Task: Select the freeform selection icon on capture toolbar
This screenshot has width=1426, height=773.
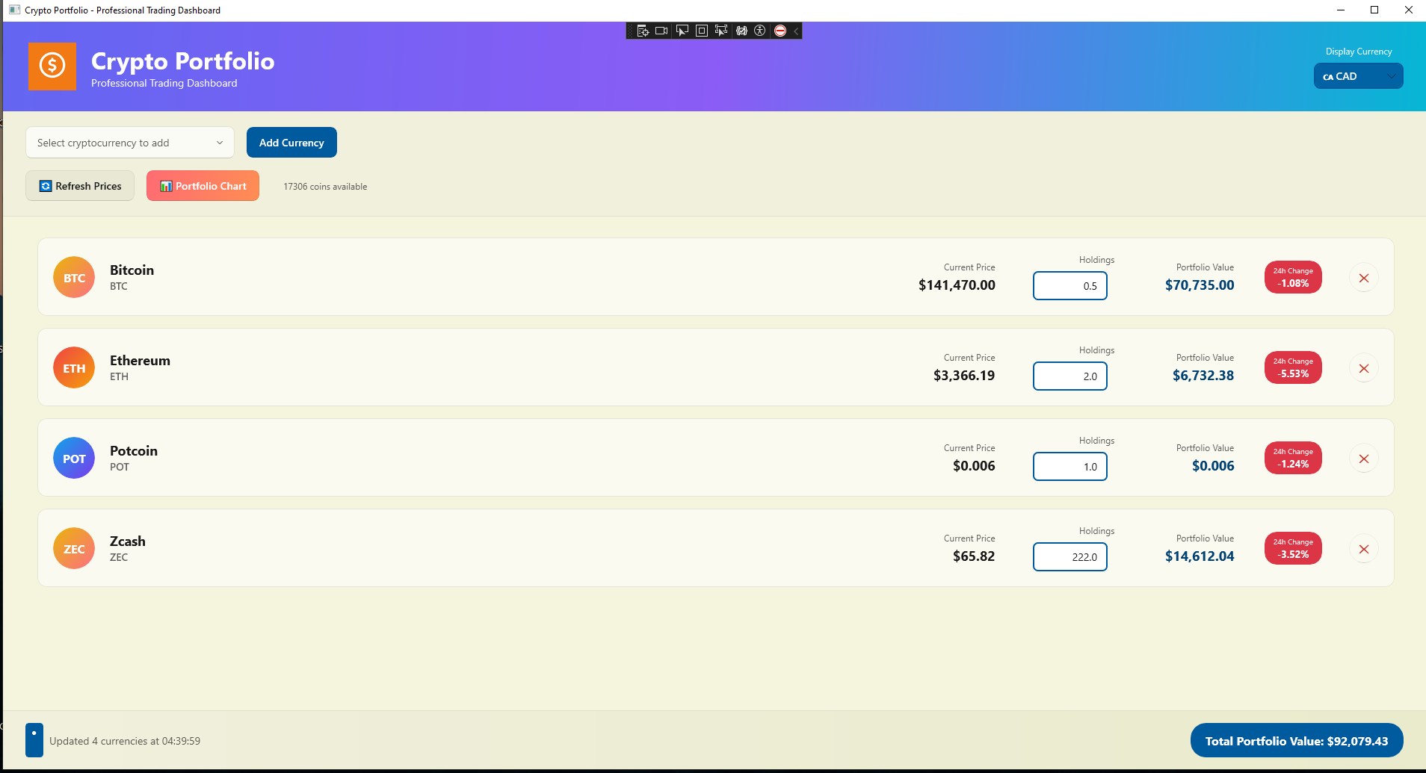Action: (720, 31)
